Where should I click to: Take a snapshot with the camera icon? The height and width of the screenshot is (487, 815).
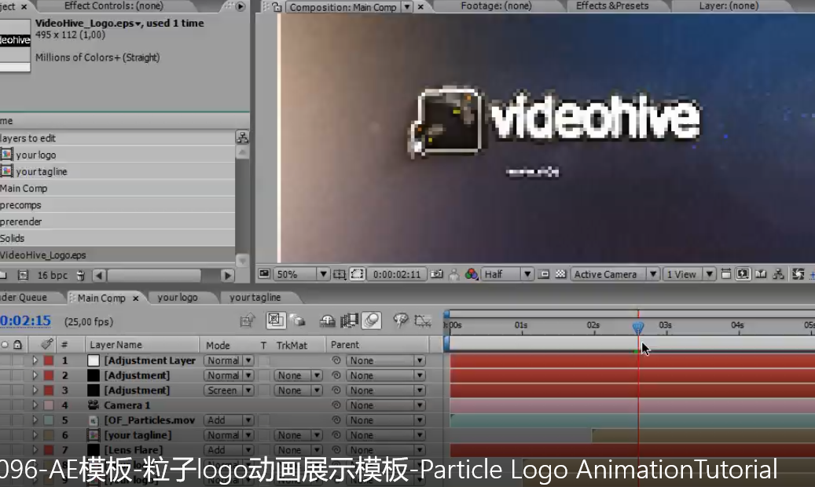[x=437, y=274]
